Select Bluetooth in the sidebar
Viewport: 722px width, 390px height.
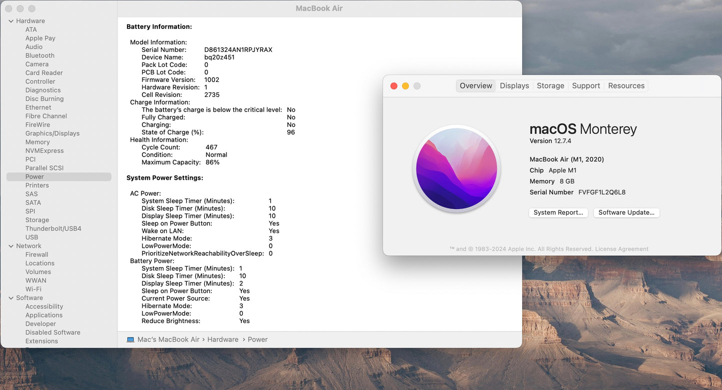tap(40, 55)
